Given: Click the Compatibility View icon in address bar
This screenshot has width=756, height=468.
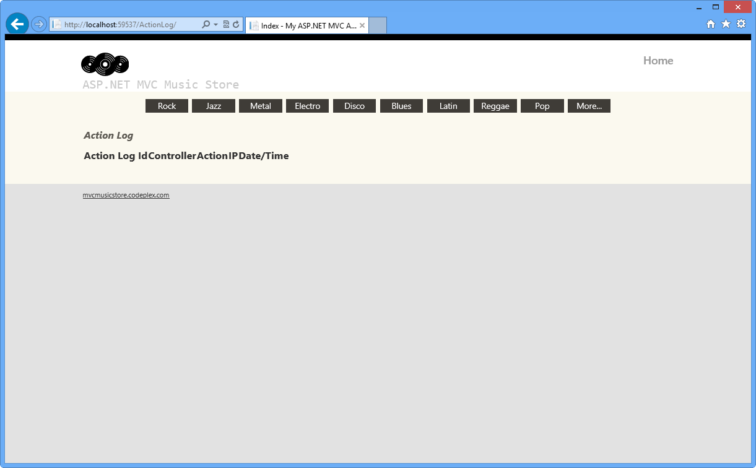Looking at the screenshot, I should [226, 24].
